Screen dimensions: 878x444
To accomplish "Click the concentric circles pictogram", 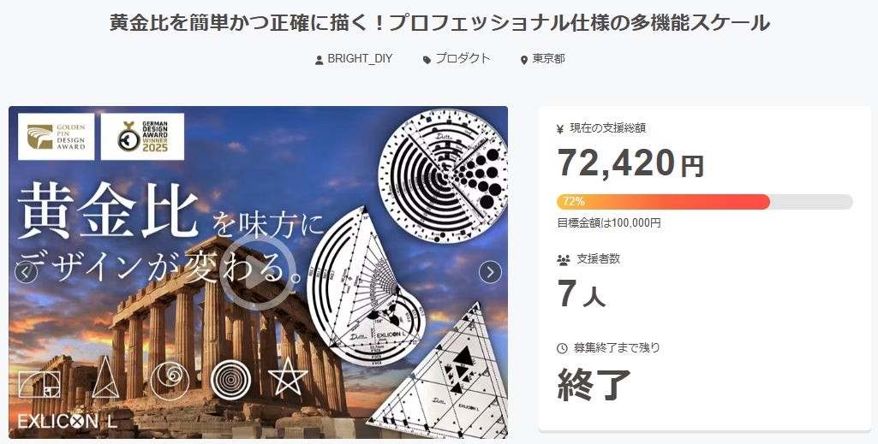I will tap(231, 378).
